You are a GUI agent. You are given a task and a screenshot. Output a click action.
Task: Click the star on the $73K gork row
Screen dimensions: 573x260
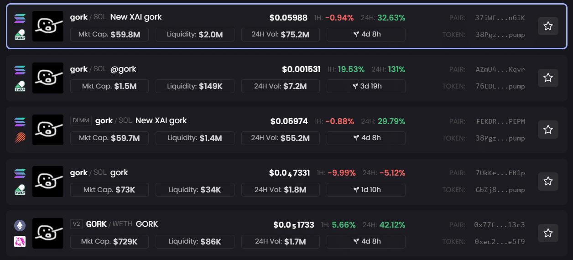[548, 182]
